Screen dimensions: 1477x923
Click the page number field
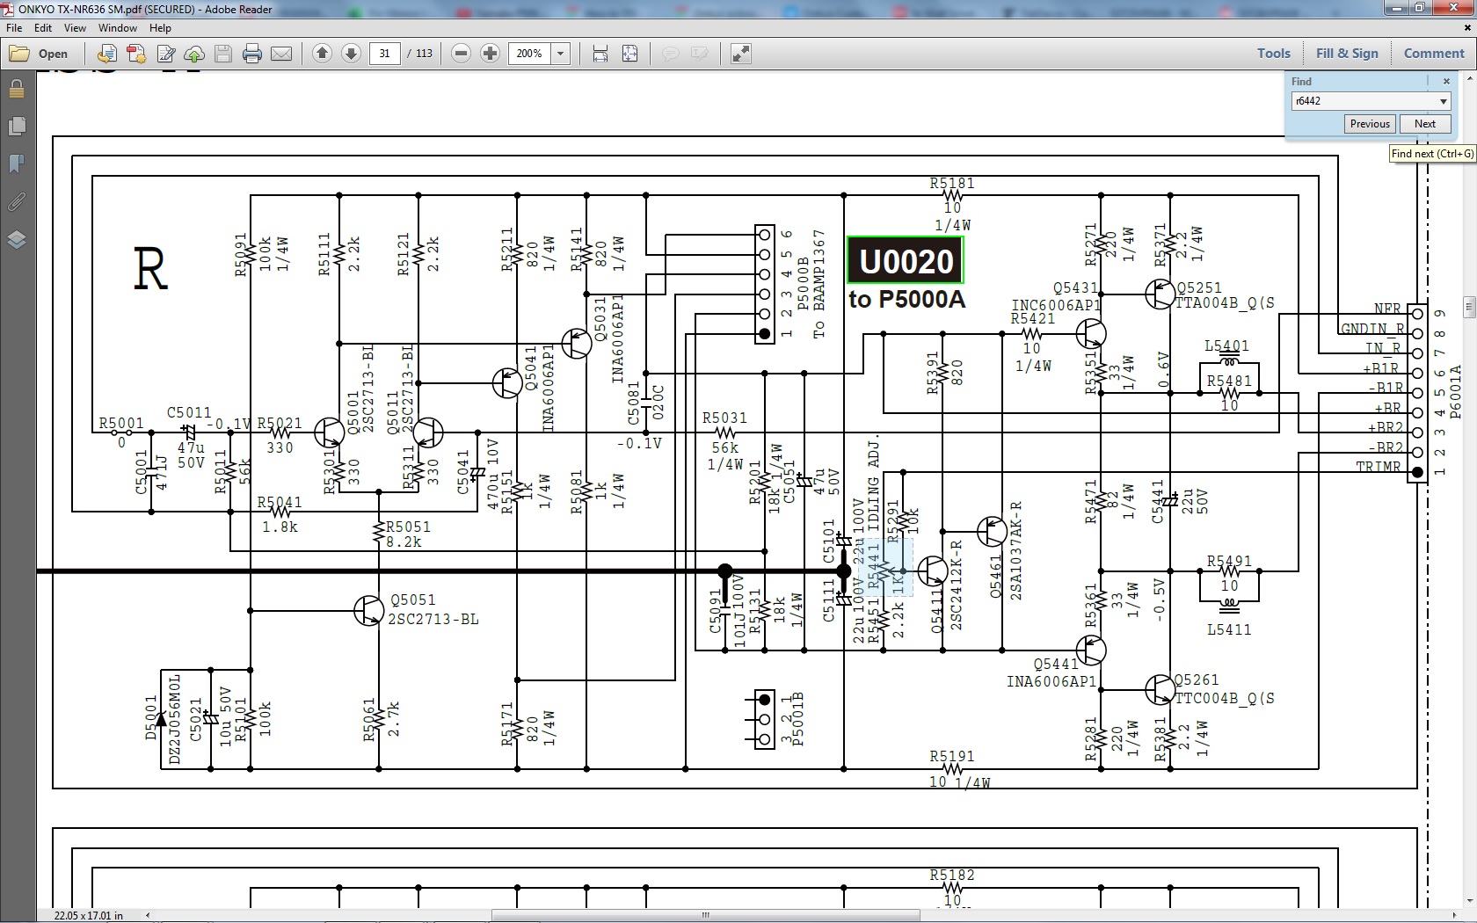[384, 54]
